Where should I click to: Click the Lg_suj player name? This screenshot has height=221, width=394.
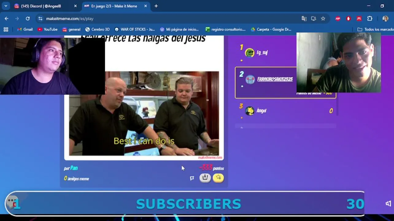(x=262, y=52)
